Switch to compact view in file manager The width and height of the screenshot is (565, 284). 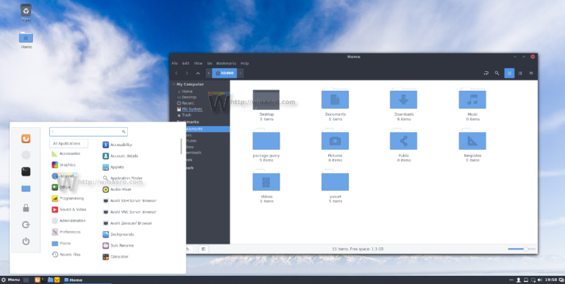530,73
